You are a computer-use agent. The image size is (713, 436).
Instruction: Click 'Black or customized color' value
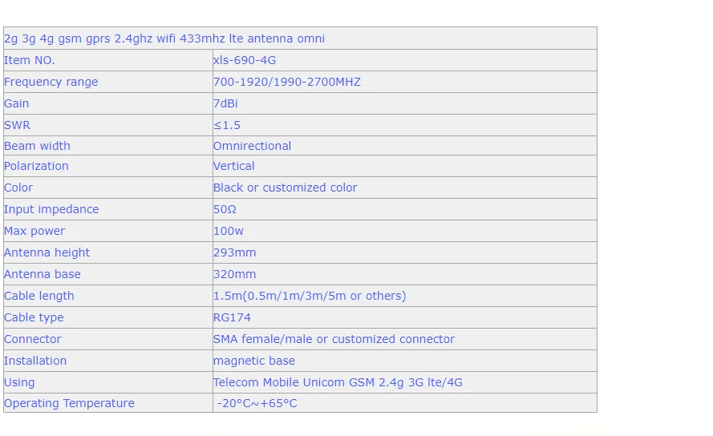pos(285,188)
